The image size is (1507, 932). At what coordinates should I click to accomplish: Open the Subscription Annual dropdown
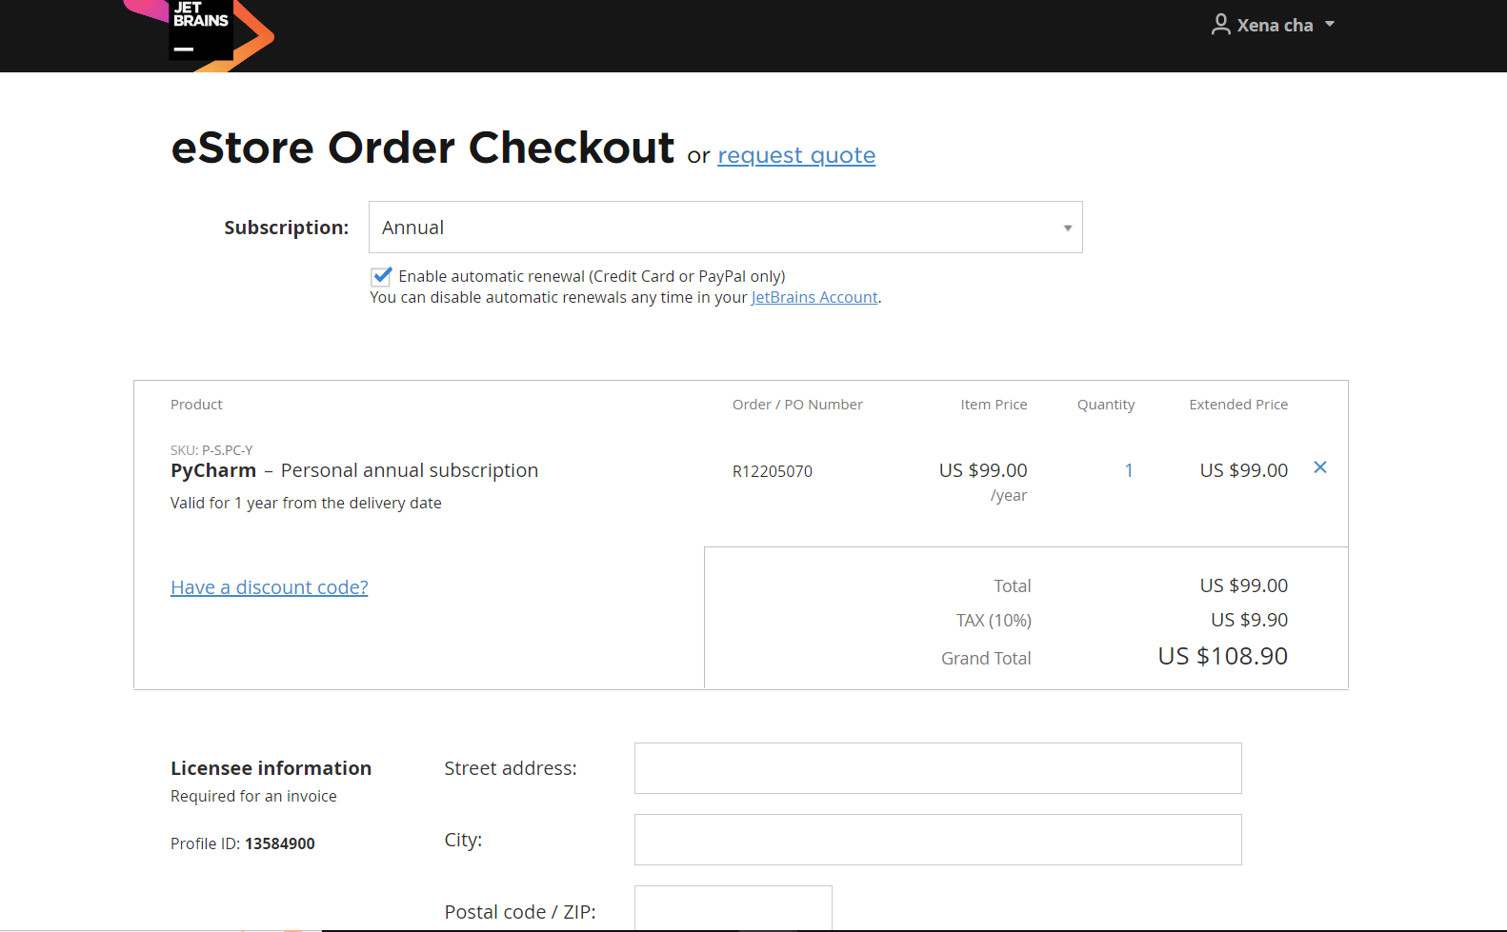726,228
